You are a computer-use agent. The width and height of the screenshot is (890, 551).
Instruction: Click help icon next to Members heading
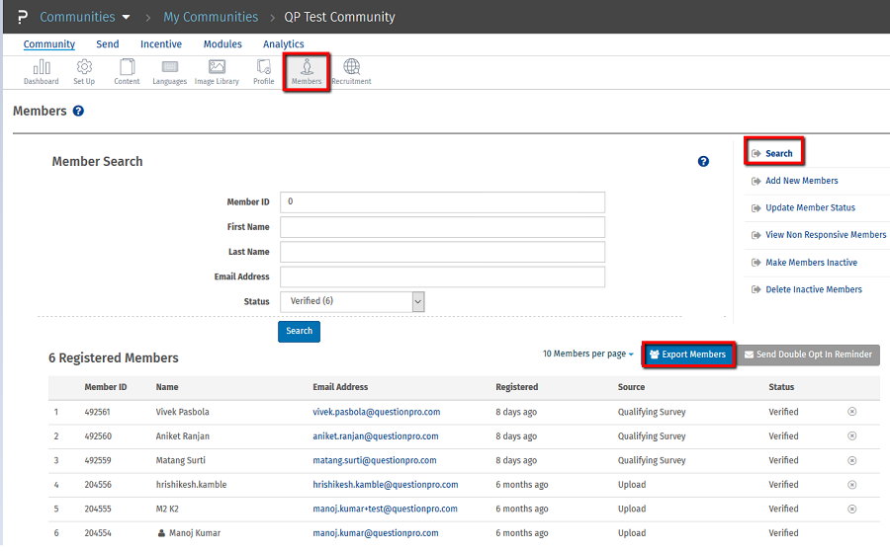(x=78, y=112)
